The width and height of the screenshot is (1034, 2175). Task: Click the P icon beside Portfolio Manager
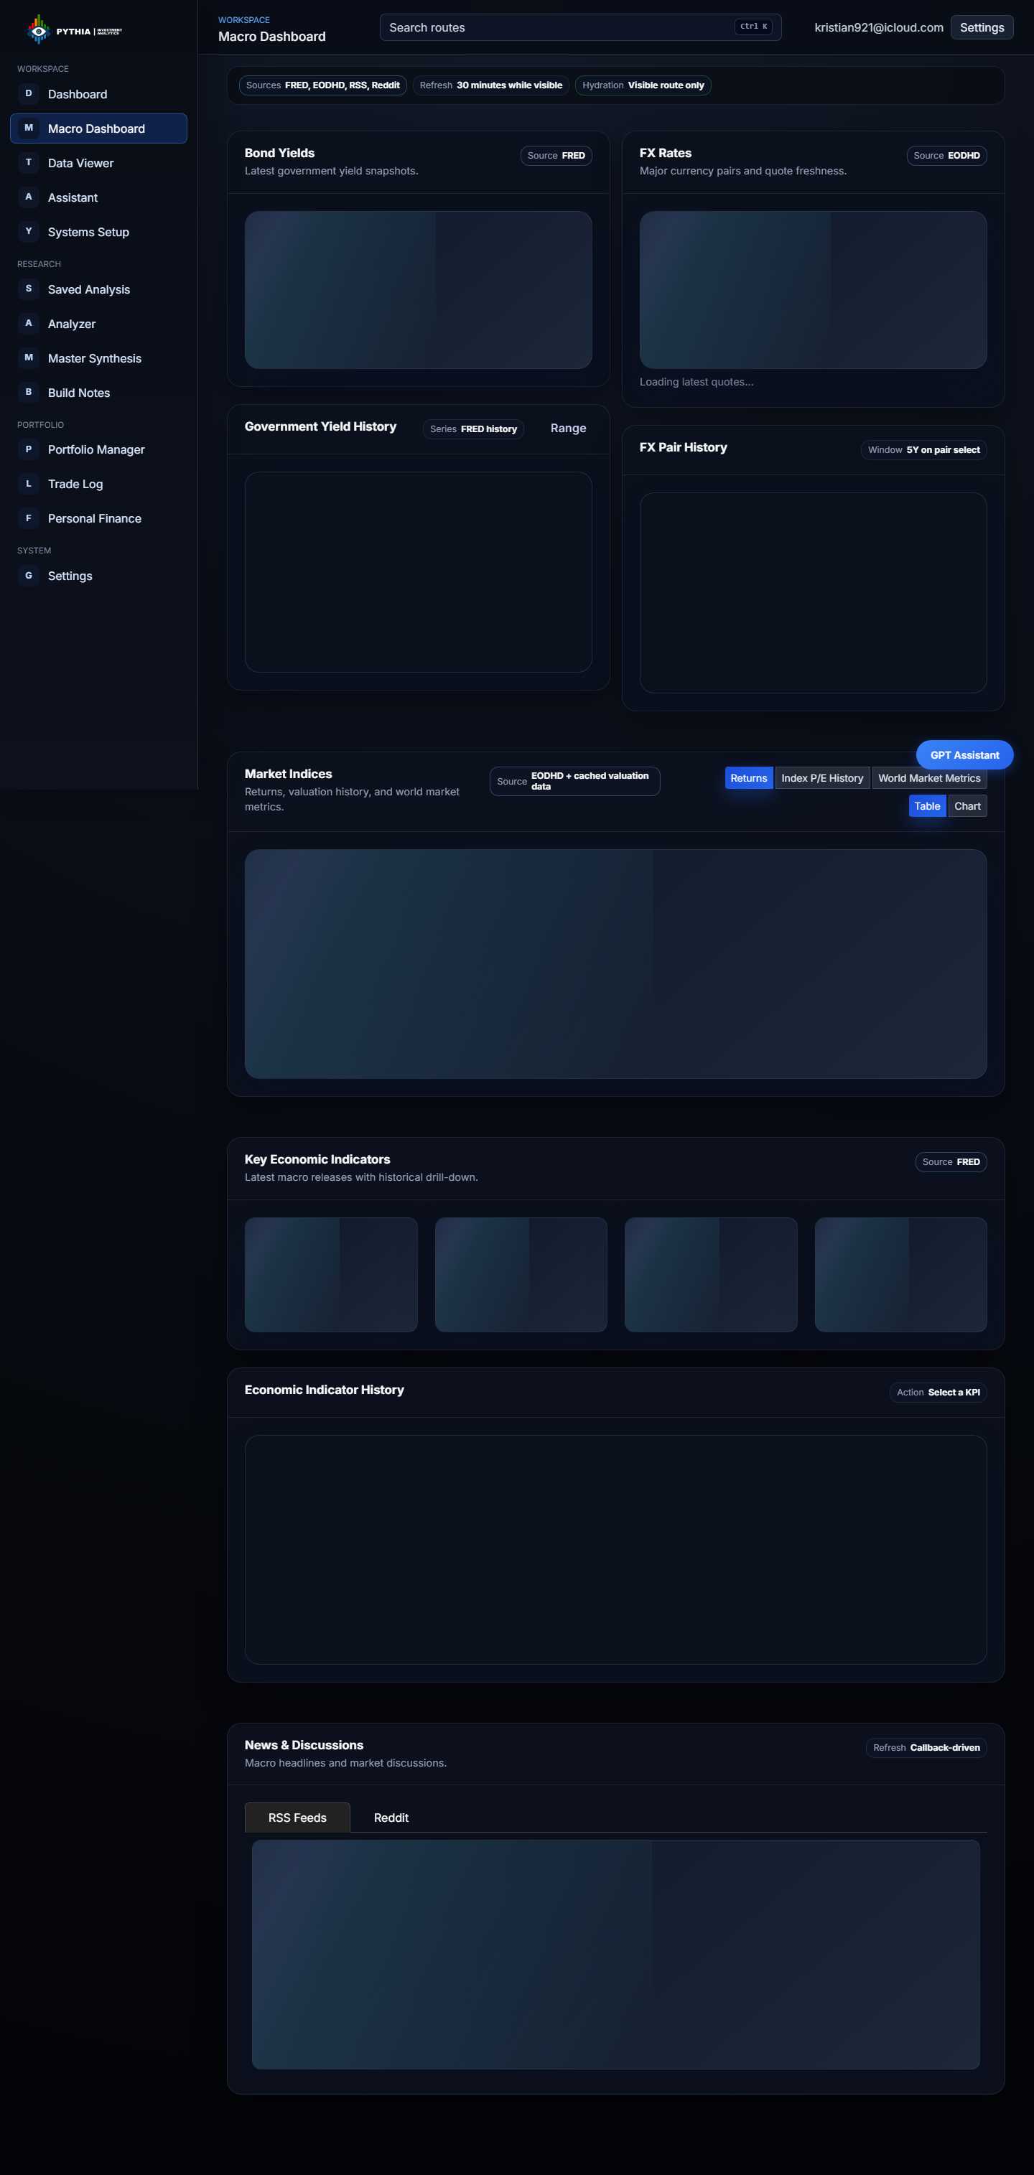(x=29, y=449)
